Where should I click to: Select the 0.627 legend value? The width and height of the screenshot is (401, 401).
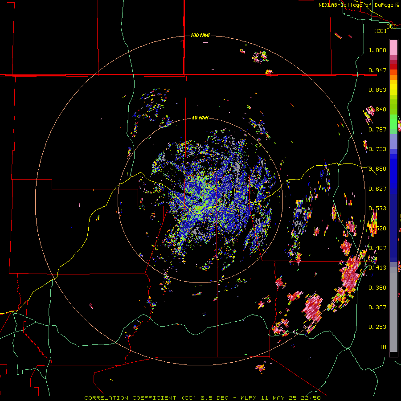(x=377, y=189)
